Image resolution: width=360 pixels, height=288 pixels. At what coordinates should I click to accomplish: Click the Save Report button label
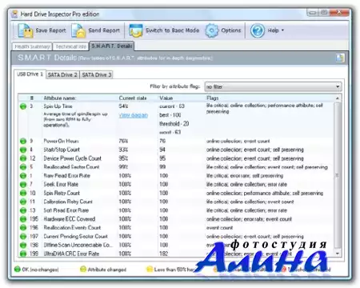50,30
